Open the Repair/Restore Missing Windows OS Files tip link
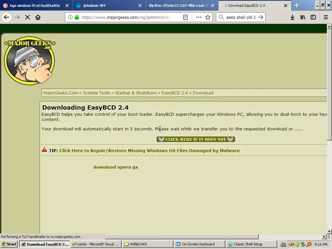This screenshot has height=249, width=332. click(149, 150)
